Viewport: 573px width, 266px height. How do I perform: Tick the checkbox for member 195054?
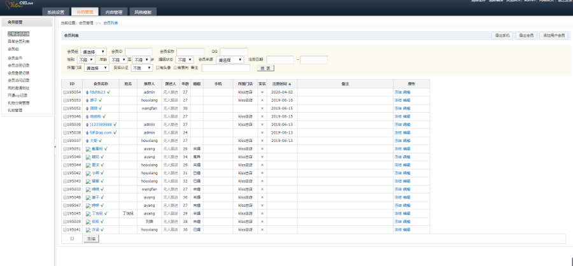(65, 92)
